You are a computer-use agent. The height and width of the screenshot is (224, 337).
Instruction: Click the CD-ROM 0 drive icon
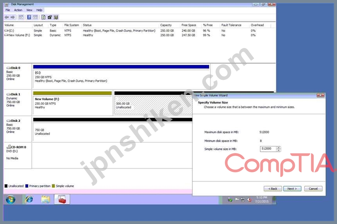point(9,147)
